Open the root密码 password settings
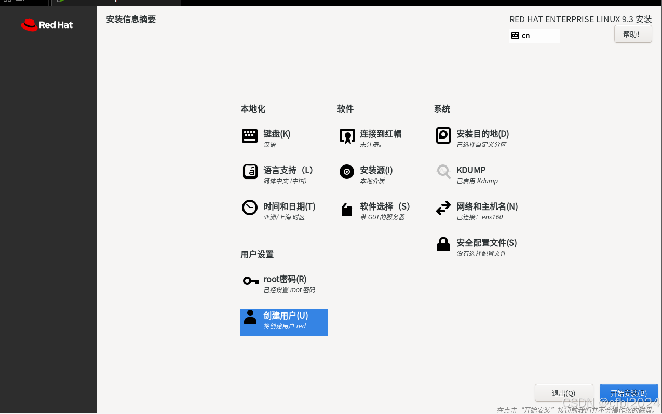662x414 pixels. tap(285, 279)
